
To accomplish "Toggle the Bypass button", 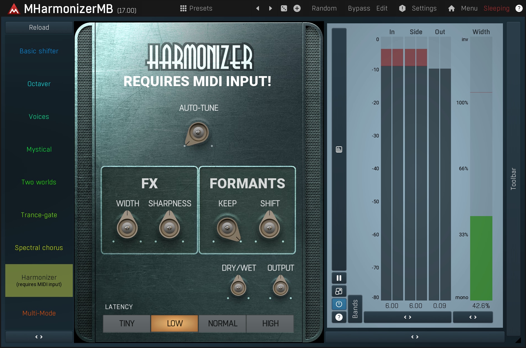I will tap(359, 8).
